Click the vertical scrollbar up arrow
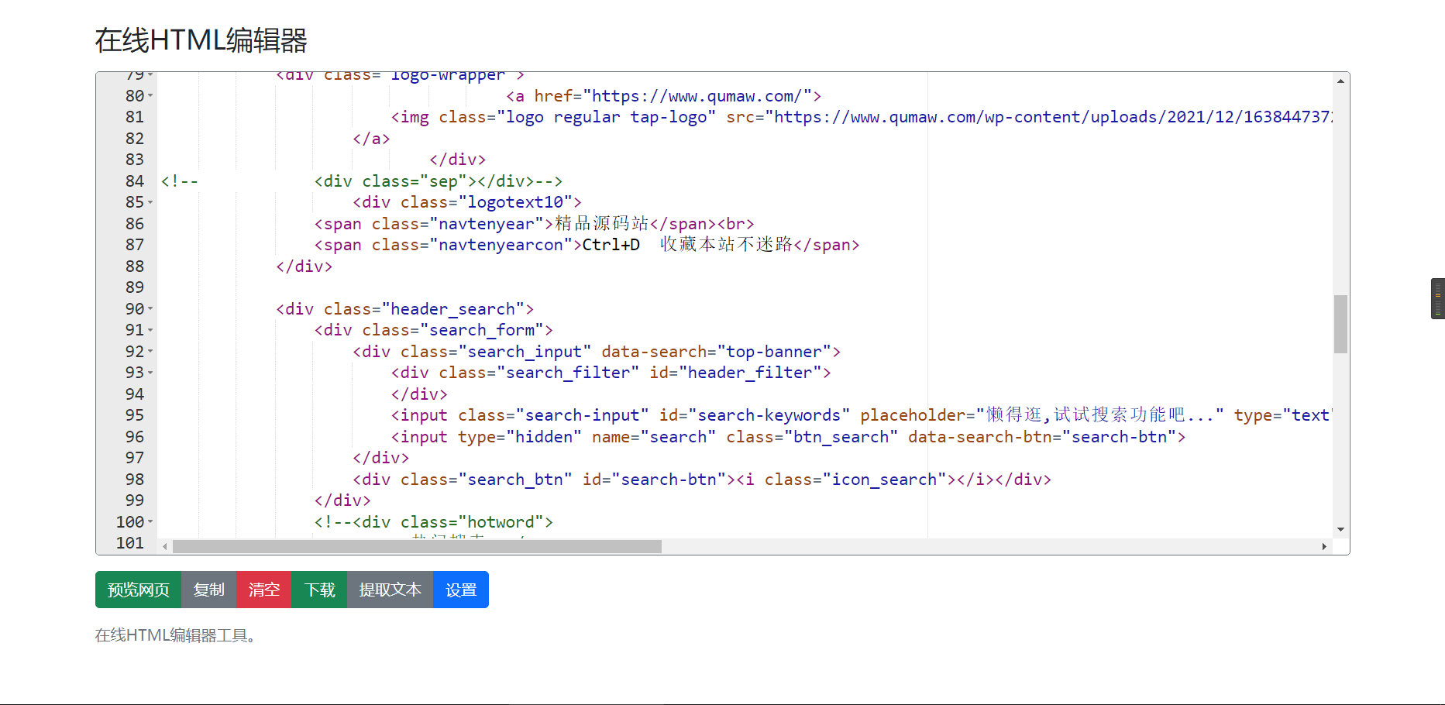The height and width of the screenshot is (705, 1445). coord(1340,81)
